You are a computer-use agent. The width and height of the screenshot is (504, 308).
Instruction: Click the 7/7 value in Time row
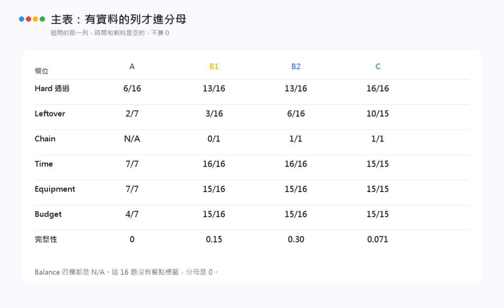132,164
